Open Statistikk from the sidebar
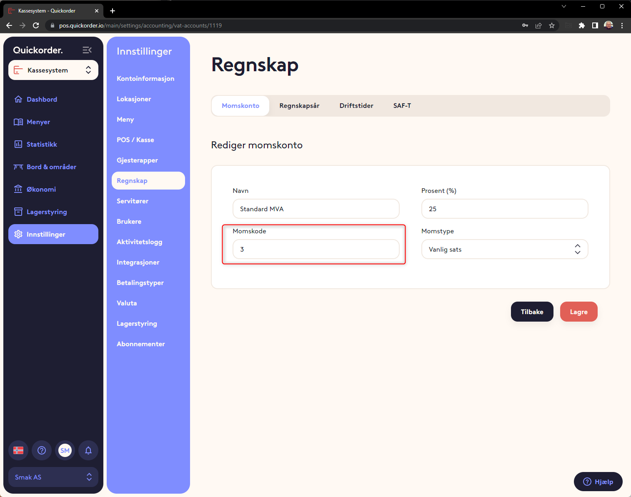 42,144
